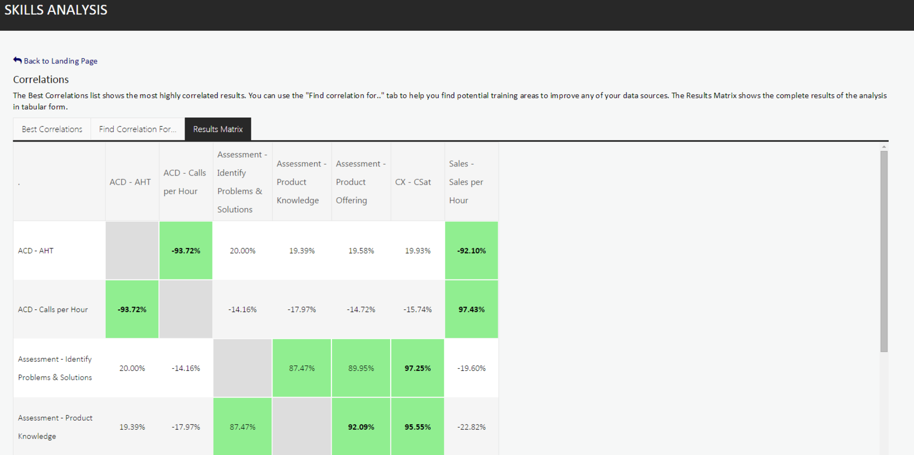Click the Assessment - Product Offering column header
This screenshot has width=914, height=455.
pyautogui.click(x=360, y=182)
